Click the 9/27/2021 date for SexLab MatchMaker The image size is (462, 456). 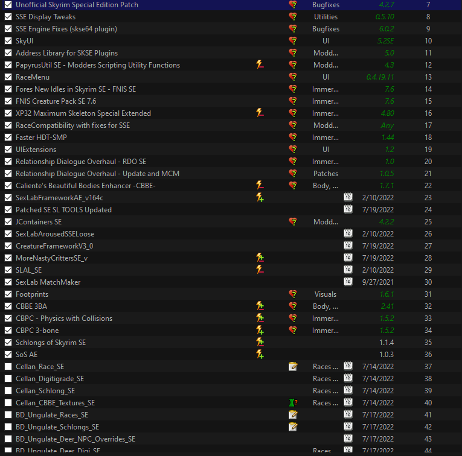pos(377,282)
